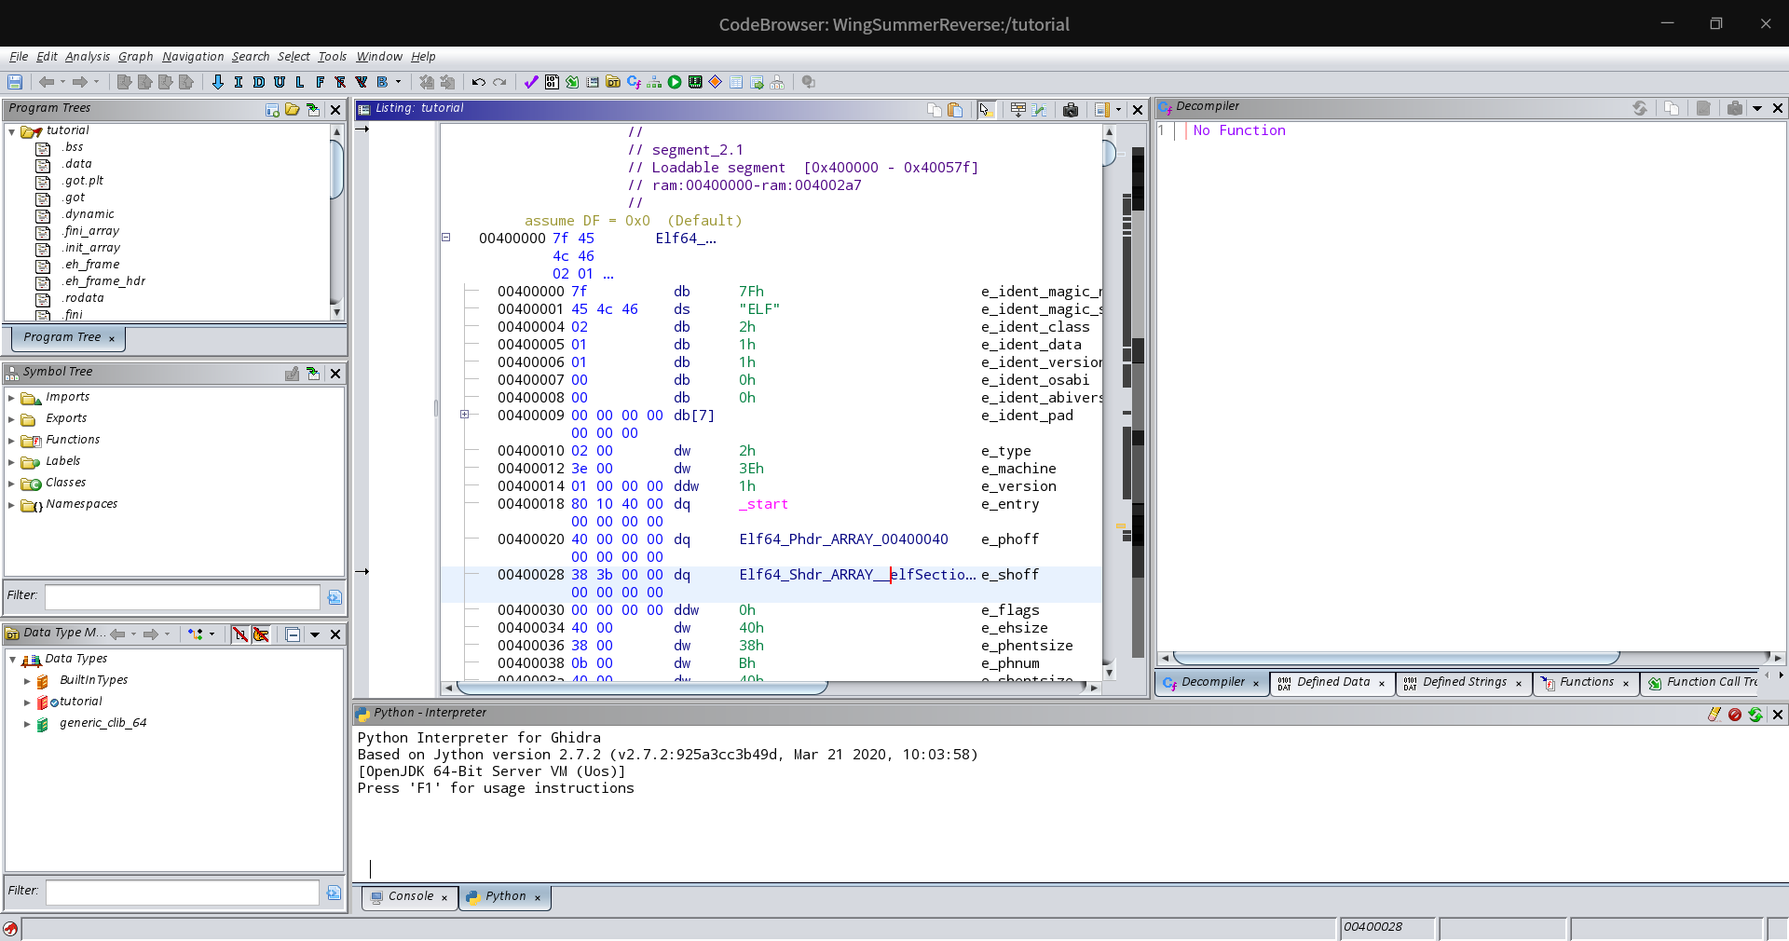Image resolution: width=1789 pixels, height=941 pixels.
Task: Expand BuiltInTypes in Data Types tree
Action: tap(27, 681)
